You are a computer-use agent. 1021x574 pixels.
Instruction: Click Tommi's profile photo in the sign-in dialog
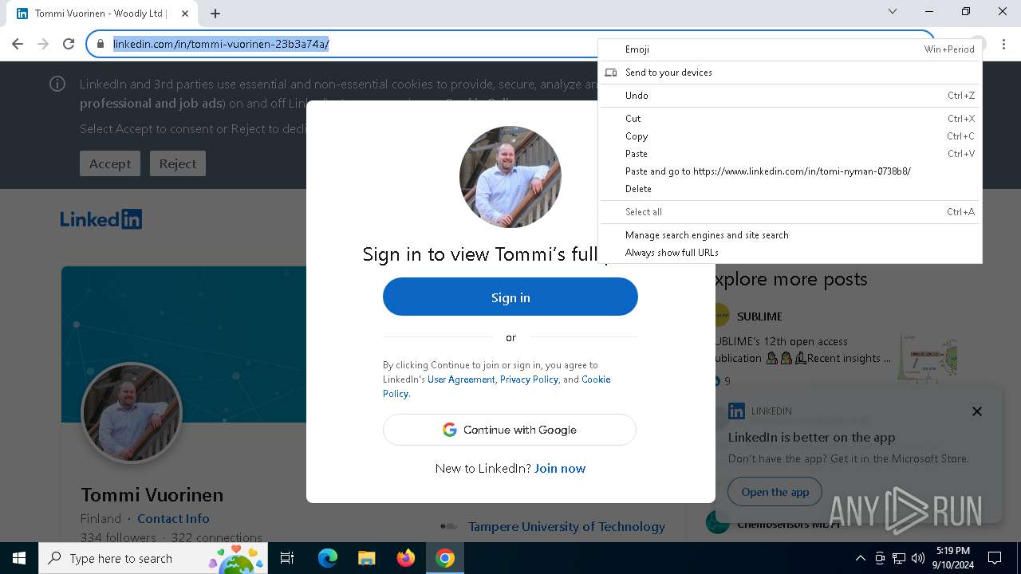(510, 177)
